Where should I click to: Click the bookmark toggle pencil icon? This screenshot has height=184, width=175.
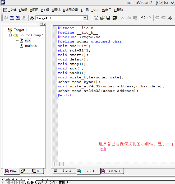170,18
